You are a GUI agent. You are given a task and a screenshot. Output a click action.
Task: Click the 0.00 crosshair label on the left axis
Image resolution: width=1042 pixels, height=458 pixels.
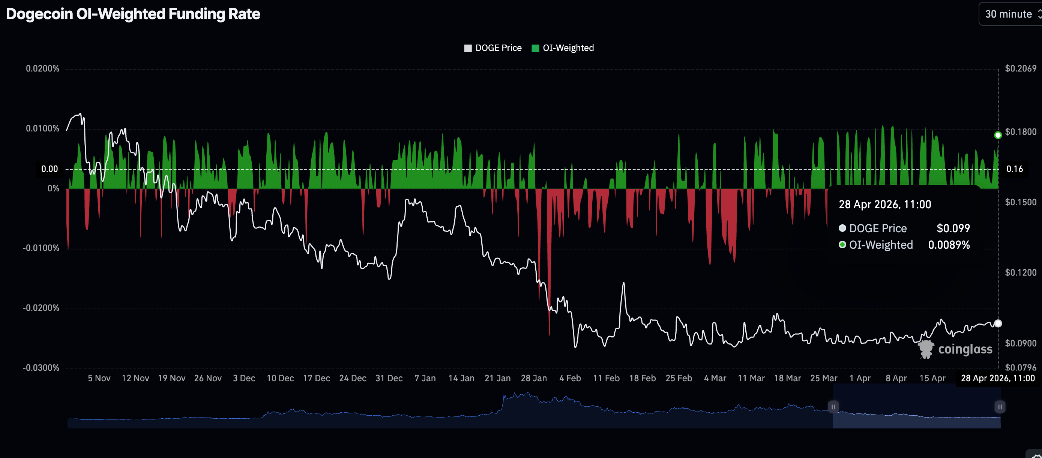coord(50,169)
